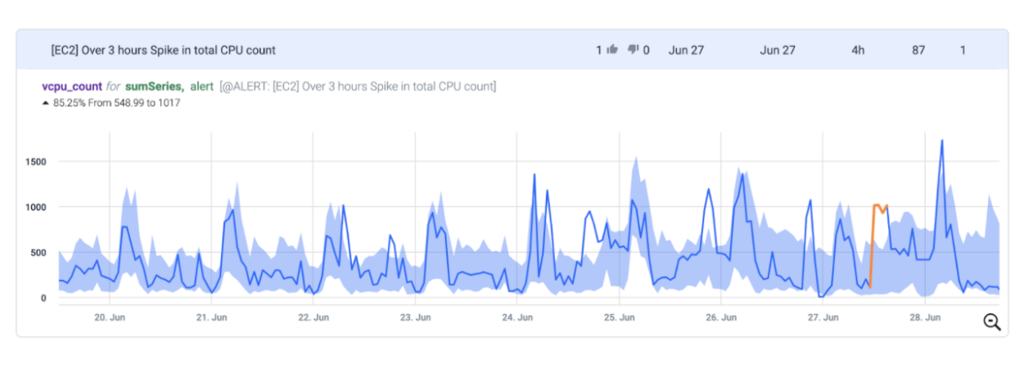
Task: Click the 500 y-axis label
Action: pyautogui.click(x=38, y=253)
